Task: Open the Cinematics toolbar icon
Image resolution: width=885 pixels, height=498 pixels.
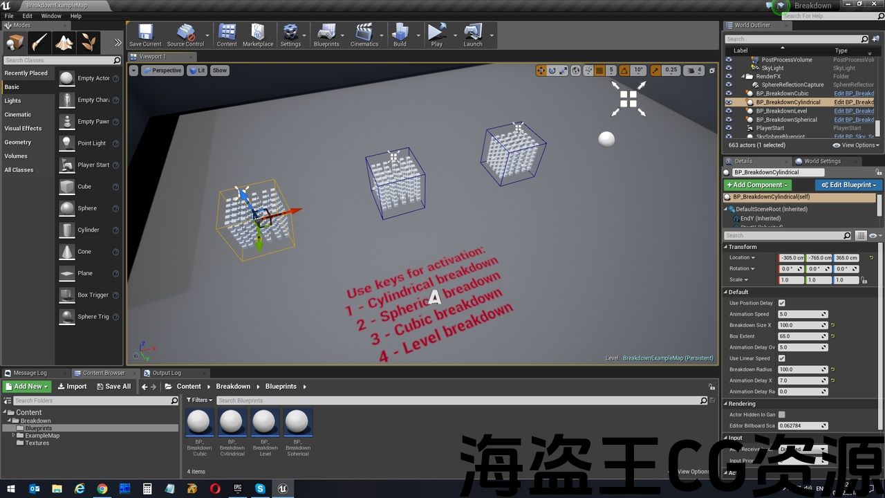Action: click(x=364, y=35)
